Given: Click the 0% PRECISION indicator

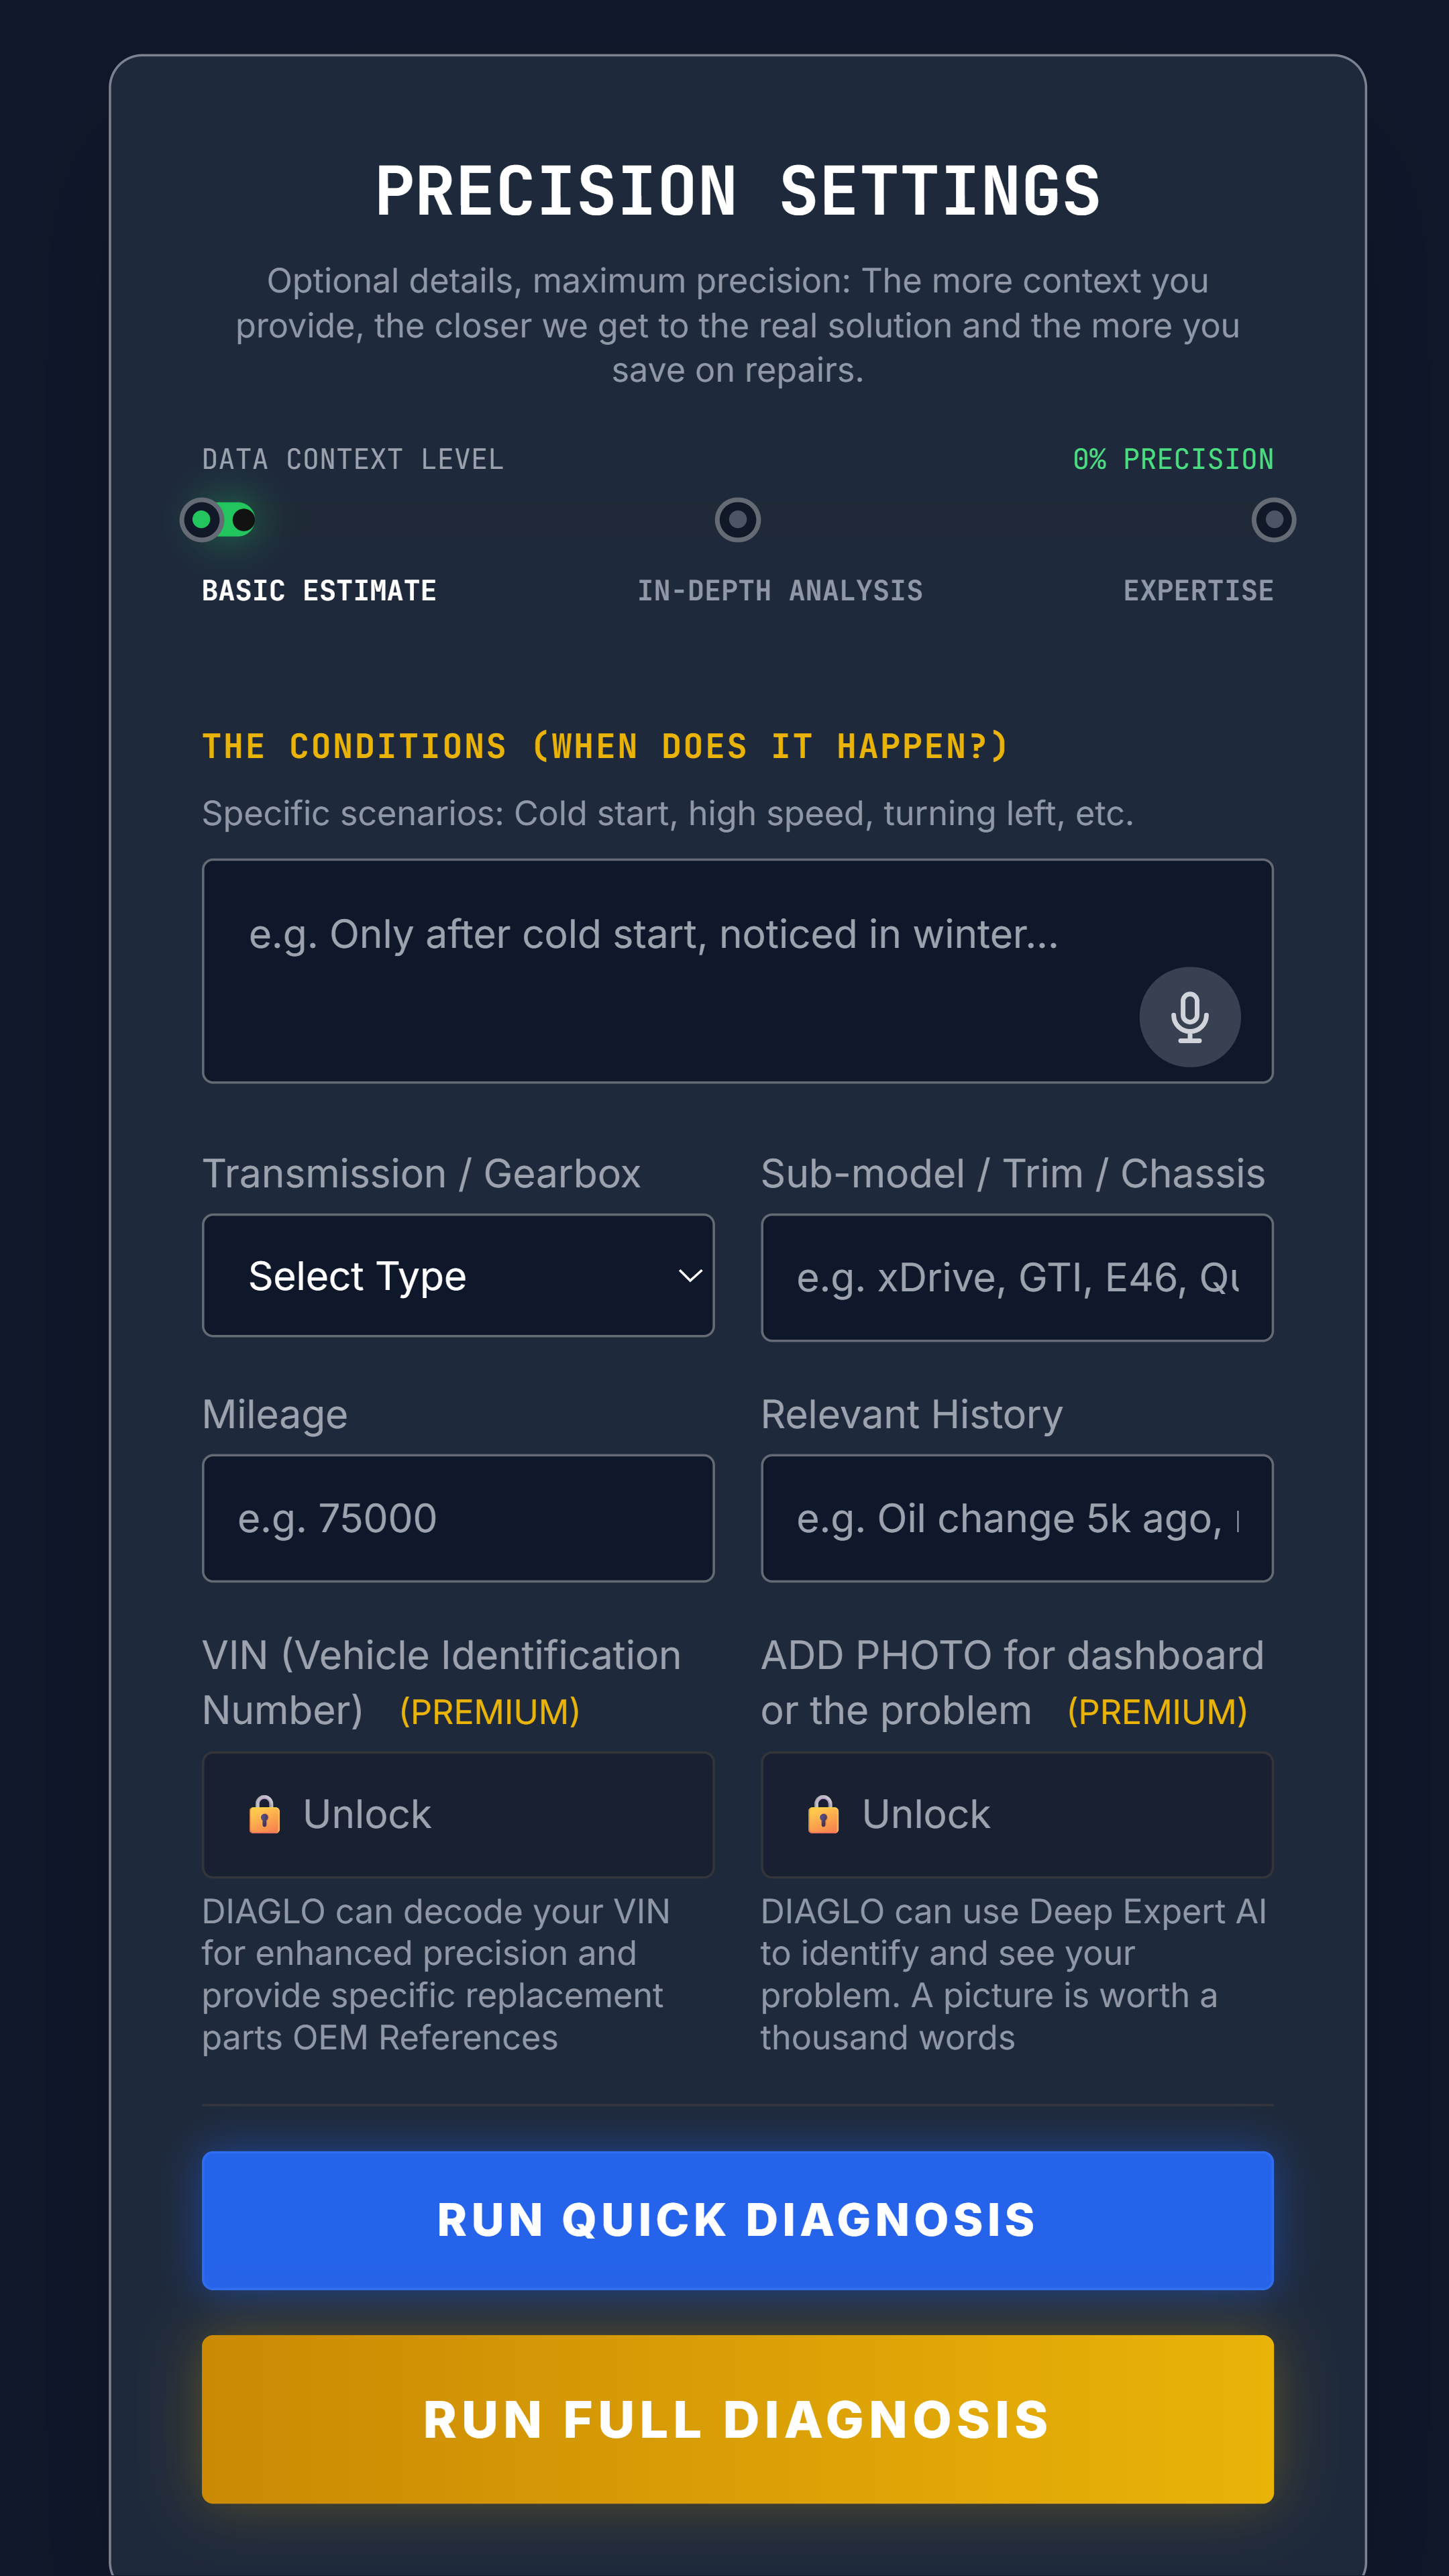Looking at the screenshot, I should [x=1173, y=459].
